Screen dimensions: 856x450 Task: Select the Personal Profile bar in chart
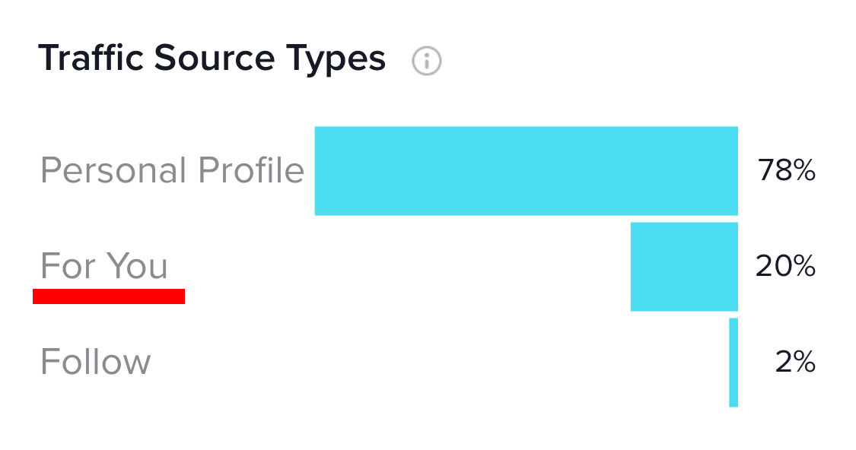click(x=526, y=171)
